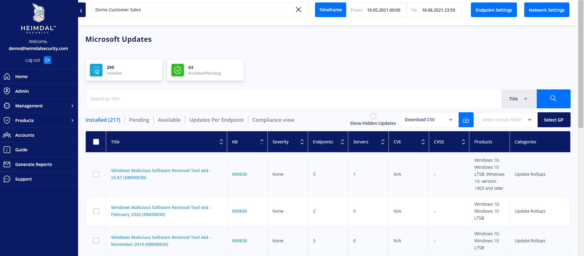Click the Admin shield icon in sidebar

coord(7,91)
